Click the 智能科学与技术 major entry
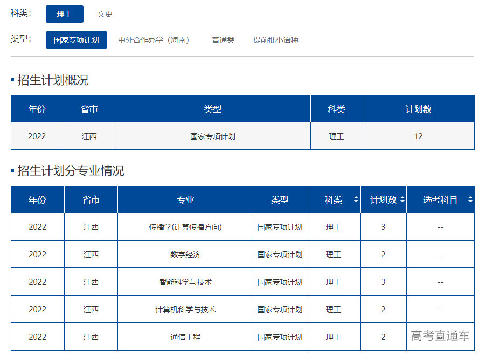Image resolution: width=485 pixels, height=357 pixels. (184, 282)
